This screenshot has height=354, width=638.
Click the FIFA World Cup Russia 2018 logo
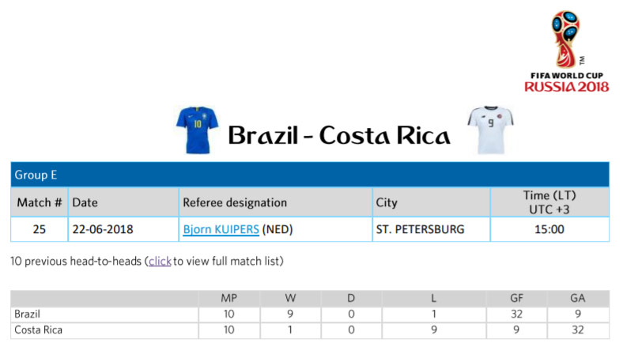pos(566,51)
